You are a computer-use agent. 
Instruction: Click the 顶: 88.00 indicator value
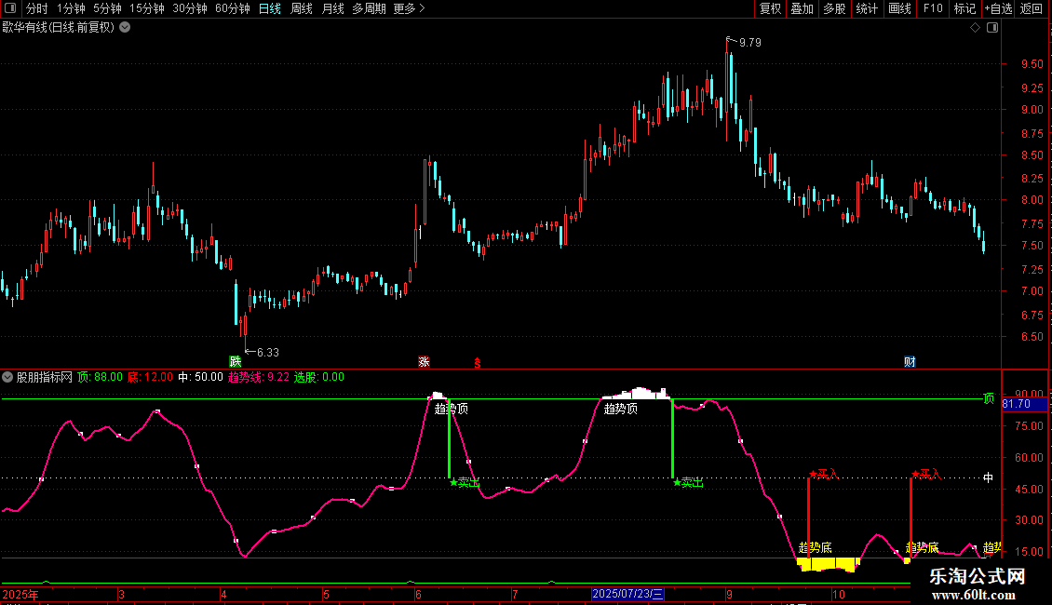click(100, 377)
